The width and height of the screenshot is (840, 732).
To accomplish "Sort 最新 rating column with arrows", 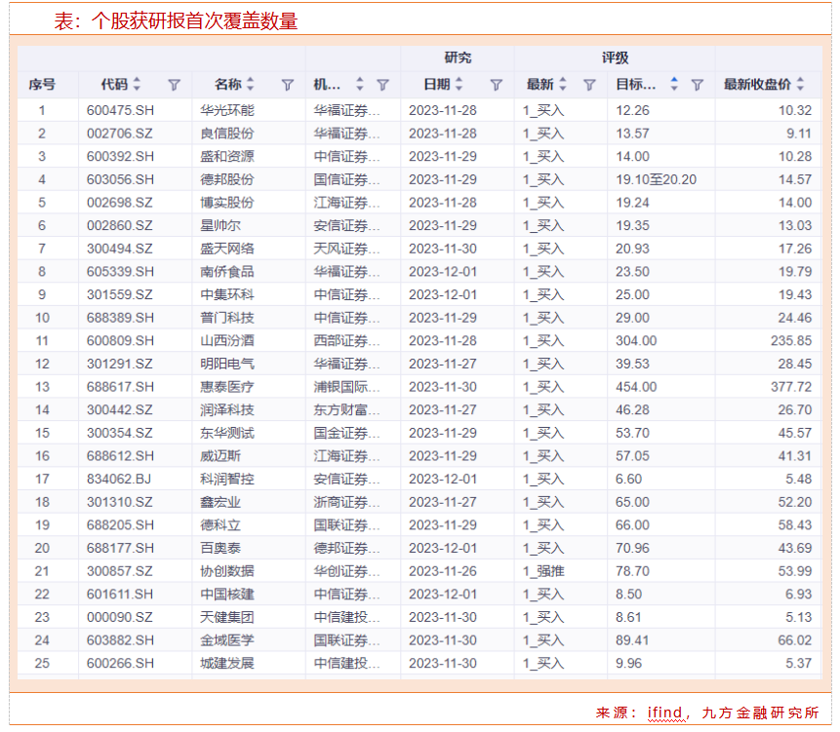I will [x=562, y=85].
